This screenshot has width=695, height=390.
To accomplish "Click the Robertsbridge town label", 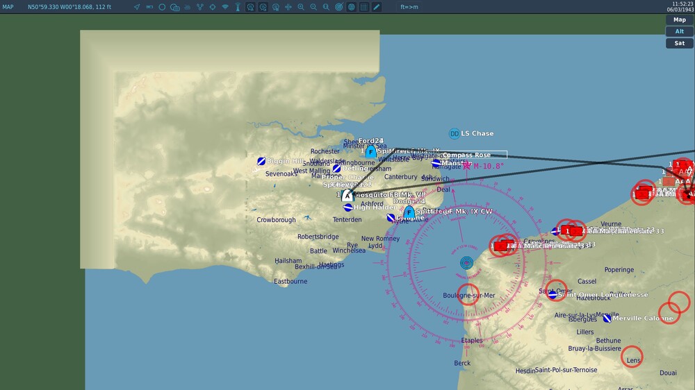I will (318, 237).
